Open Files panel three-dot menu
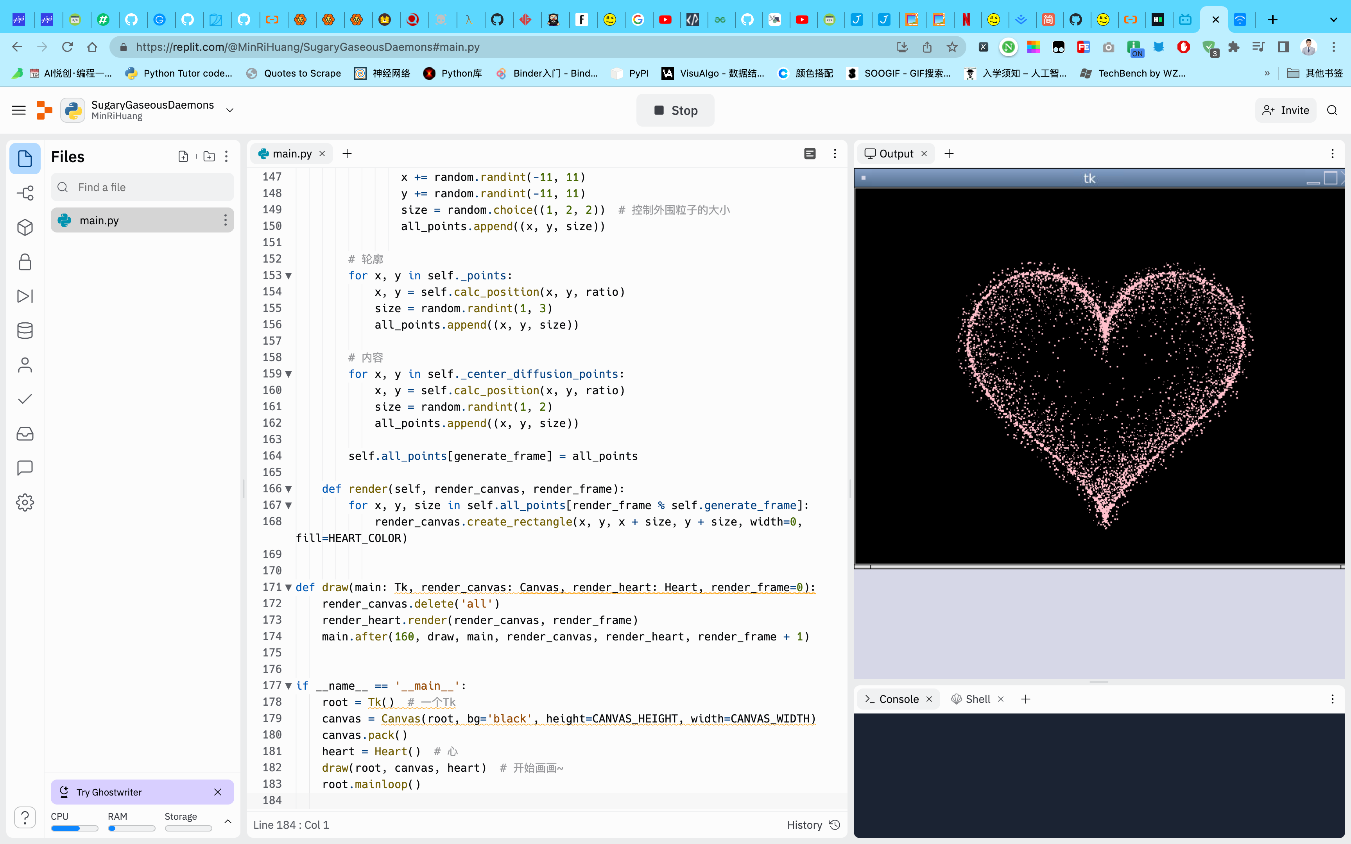 pyautogui.click(x=226, y=157)
